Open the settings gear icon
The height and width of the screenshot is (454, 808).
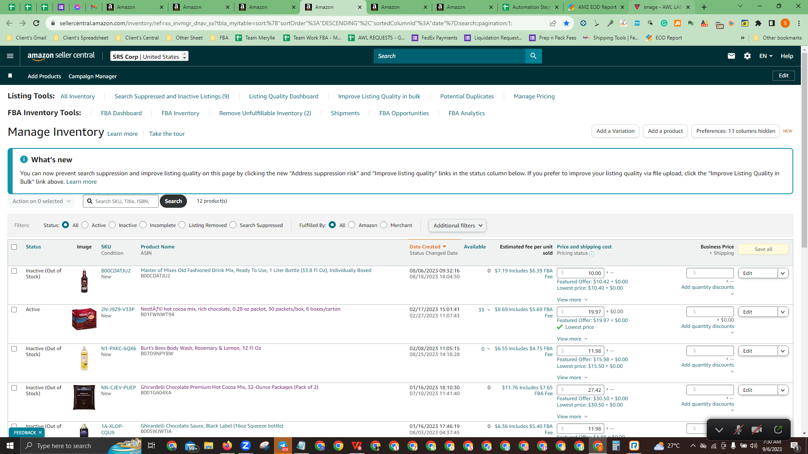click(x=747, y=56)
